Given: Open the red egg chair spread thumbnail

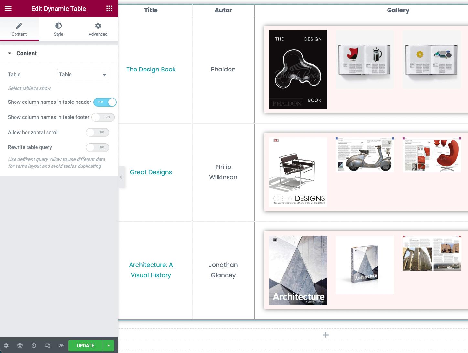Looking at the screenshot, I should 431,155.
